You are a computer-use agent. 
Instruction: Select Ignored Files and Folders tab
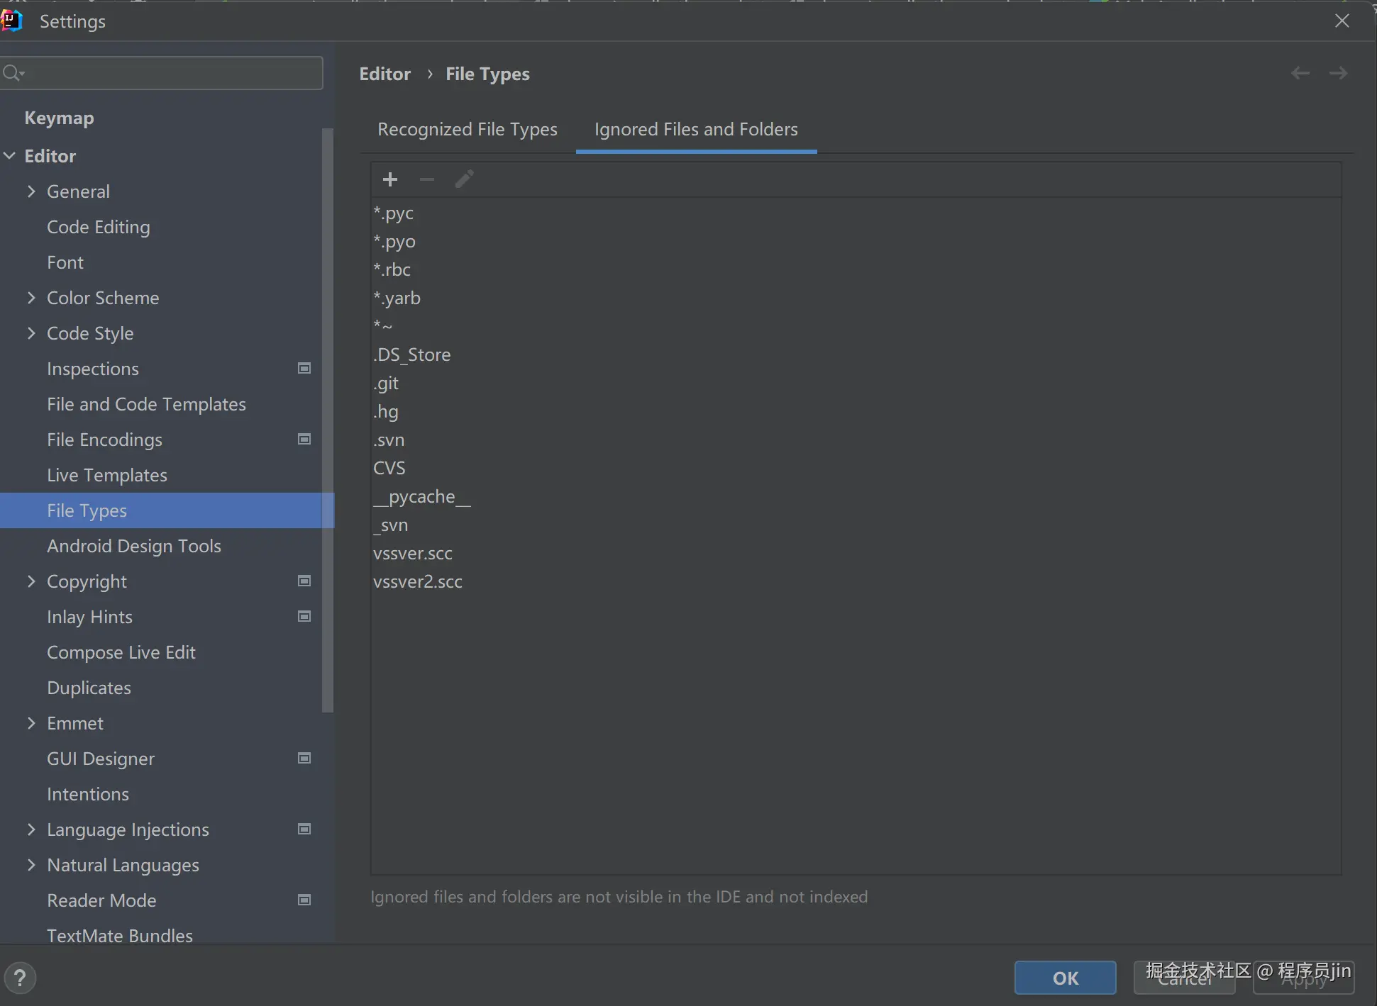(x=695, y=129)
